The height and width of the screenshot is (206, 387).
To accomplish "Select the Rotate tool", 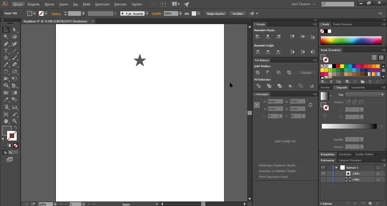I will (6, 72).
